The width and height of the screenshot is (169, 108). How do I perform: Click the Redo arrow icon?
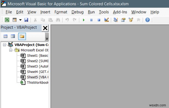click(x=75, y=20)
